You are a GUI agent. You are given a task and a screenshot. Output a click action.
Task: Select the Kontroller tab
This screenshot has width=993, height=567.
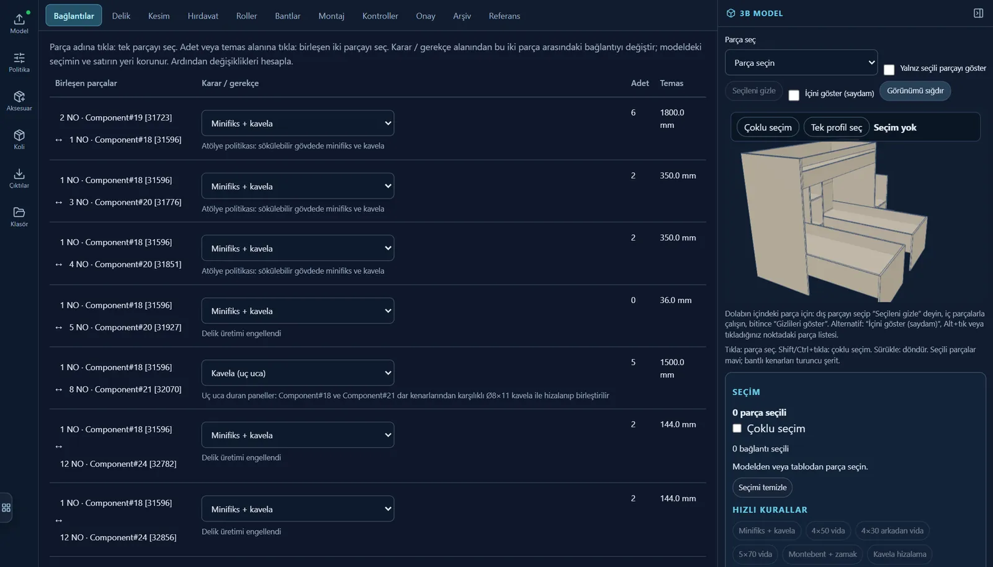pos(380,16)
